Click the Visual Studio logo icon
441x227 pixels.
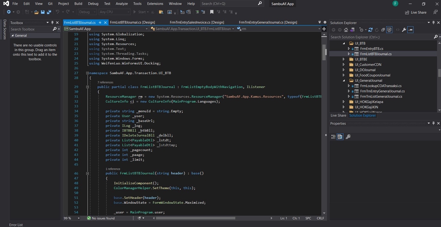(x=6, y=4)
